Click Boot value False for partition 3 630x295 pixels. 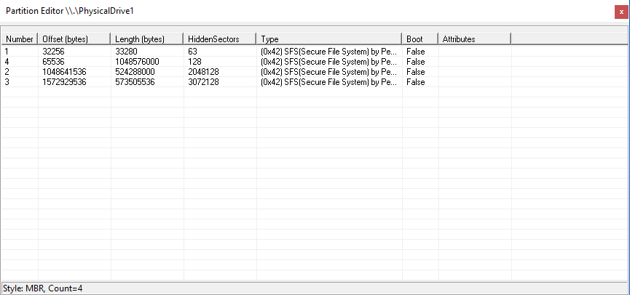415,82
